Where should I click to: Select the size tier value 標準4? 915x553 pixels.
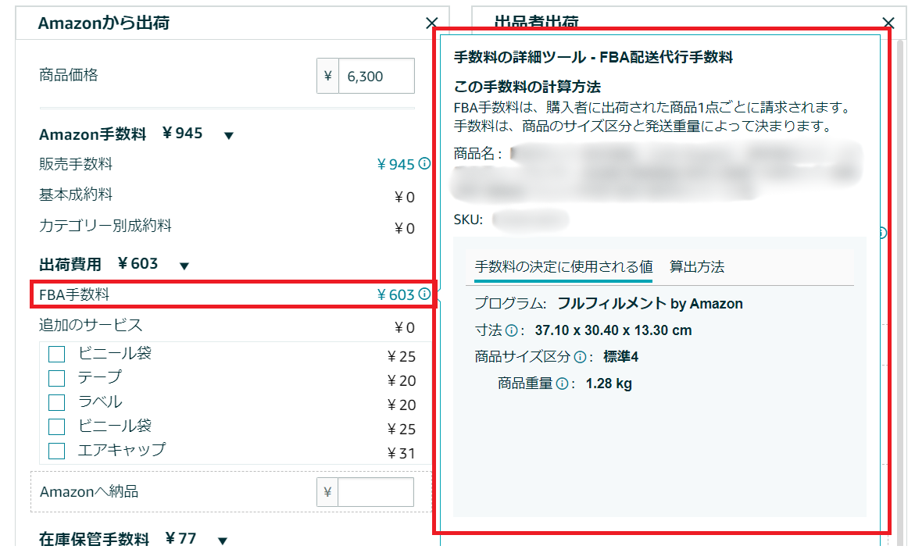point(621,356)
